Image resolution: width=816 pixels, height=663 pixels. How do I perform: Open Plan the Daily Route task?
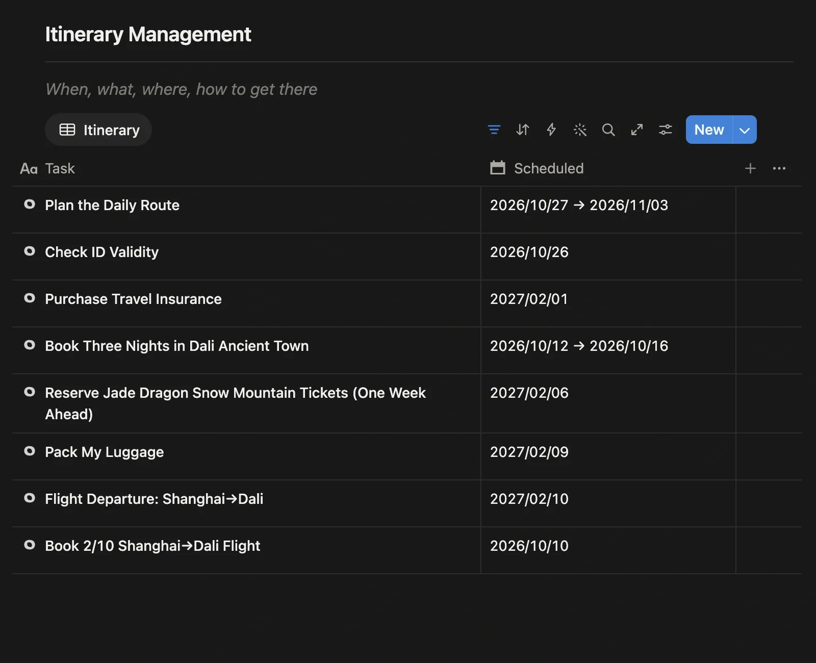[112, 205]
